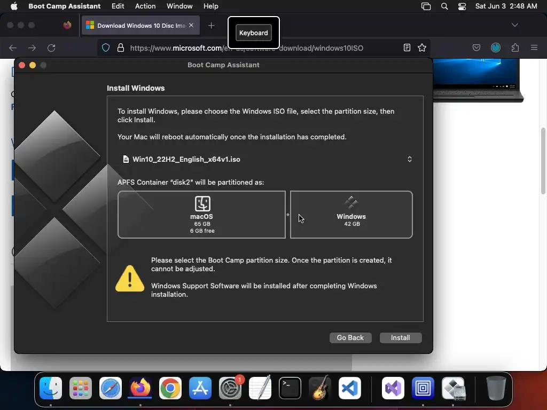547x410 pixels.
Task: Open the Firefox hamburger application menu
Action: (534, 48)
